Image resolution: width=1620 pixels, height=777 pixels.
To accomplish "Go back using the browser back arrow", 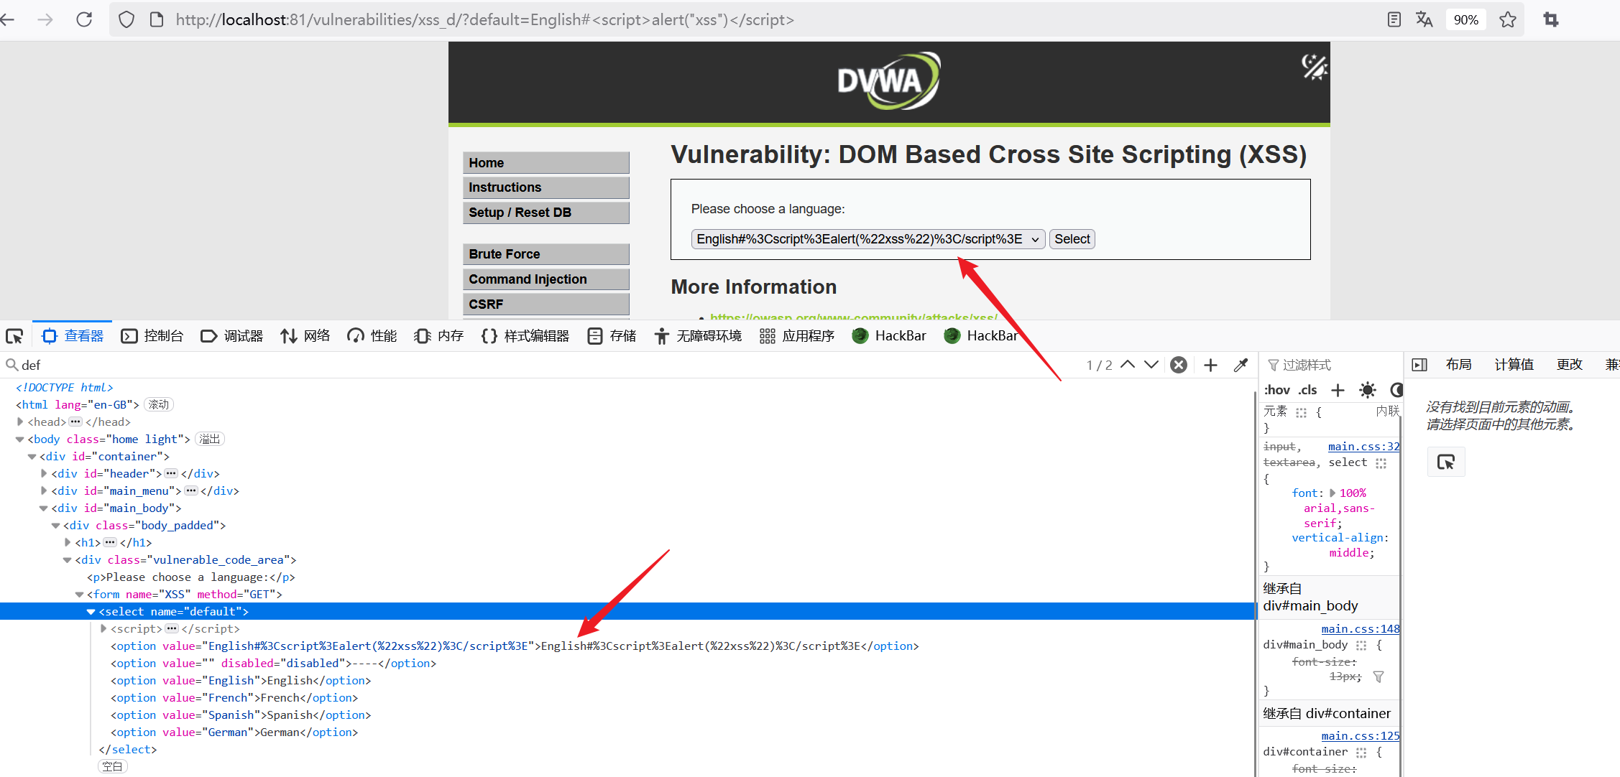I will click(7, 19).
